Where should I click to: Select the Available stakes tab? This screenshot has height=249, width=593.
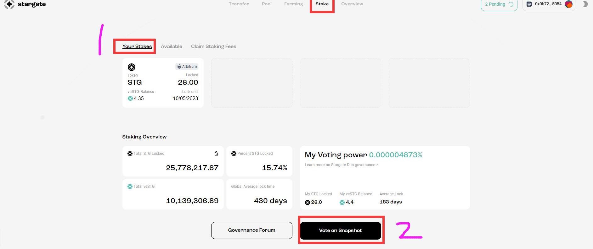click(171, 46)
